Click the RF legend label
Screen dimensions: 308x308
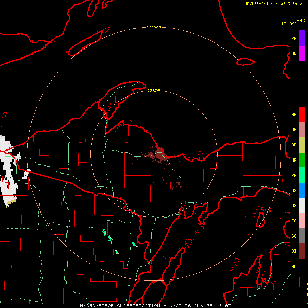[x=294, y=39]
